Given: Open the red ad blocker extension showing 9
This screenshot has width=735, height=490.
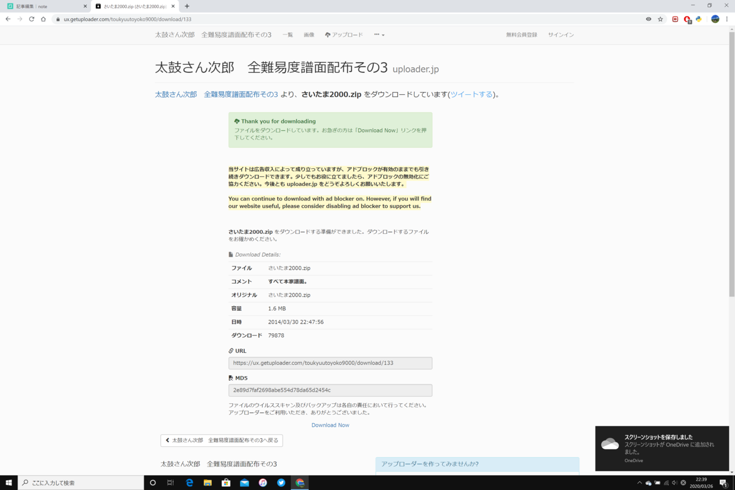Looking at the screenshot, I should (687, 19).
